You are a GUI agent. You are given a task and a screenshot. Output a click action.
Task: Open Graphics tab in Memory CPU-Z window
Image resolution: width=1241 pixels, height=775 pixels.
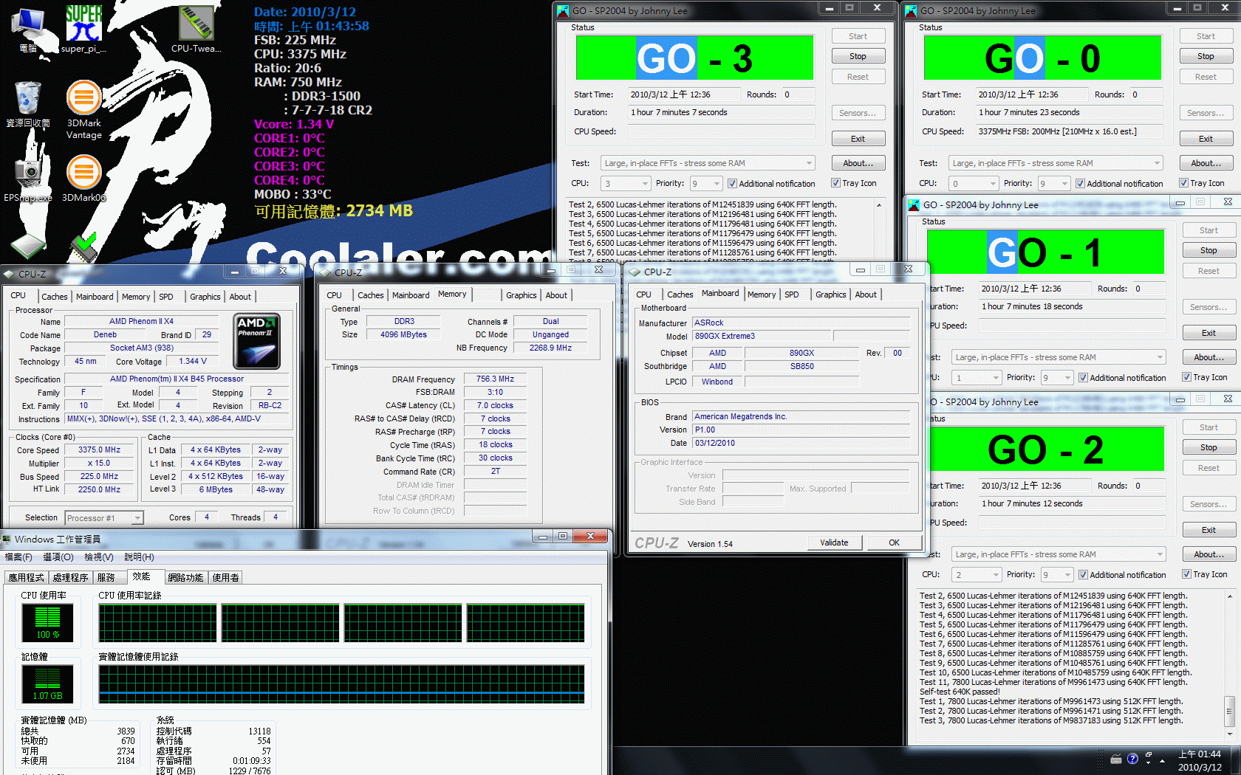click(x=522, y=295)
